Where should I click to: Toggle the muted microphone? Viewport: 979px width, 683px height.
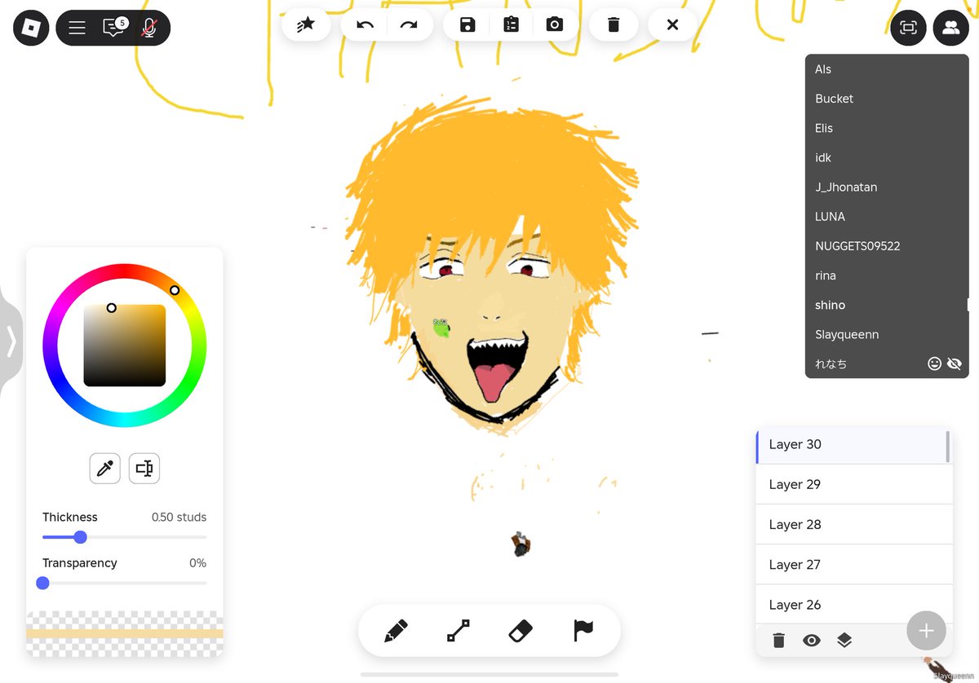tap(148, 28)
